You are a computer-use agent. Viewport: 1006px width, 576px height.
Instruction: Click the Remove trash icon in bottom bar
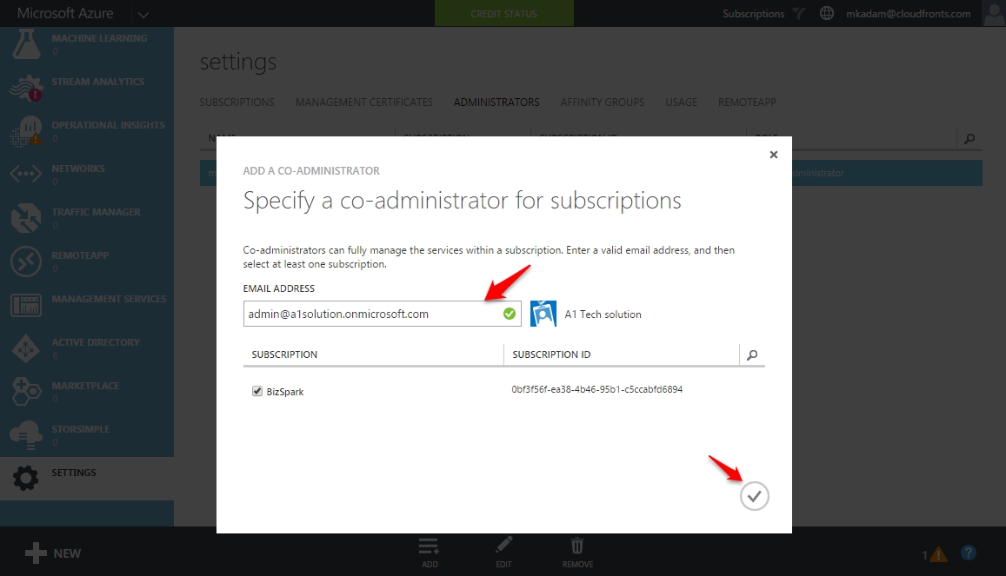(577, 546)
